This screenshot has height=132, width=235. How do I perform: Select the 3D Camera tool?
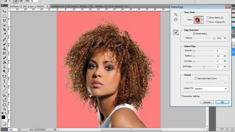tap(4, 100)
